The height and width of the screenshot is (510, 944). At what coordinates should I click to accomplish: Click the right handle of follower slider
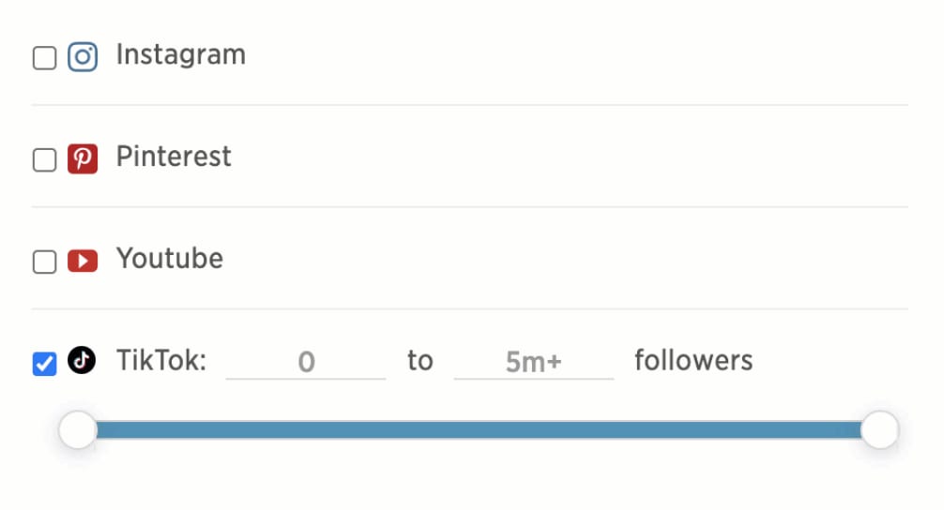tap(879, 430)
